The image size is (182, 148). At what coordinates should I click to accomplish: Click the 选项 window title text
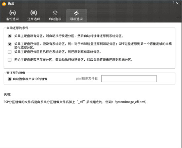11,4
